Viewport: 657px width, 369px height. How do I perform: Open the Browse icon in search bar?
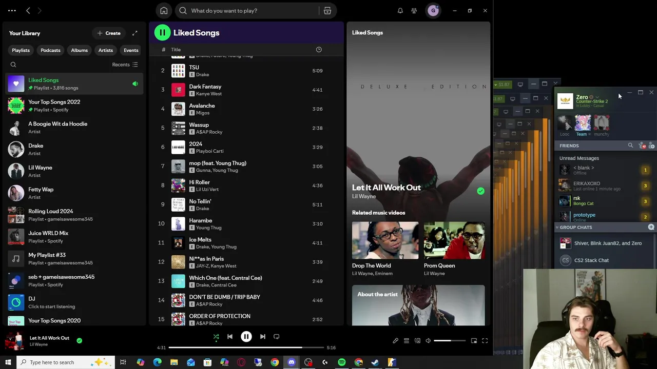(327, 10)
